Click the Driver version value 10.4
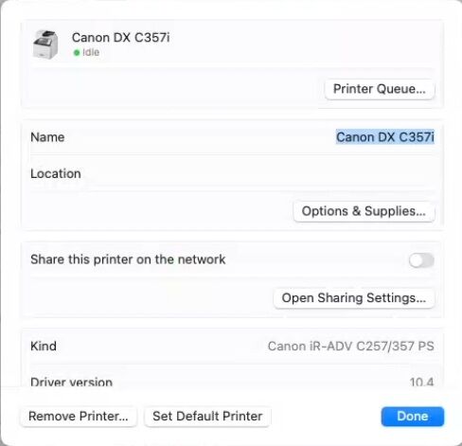 (x=421, y=383)
